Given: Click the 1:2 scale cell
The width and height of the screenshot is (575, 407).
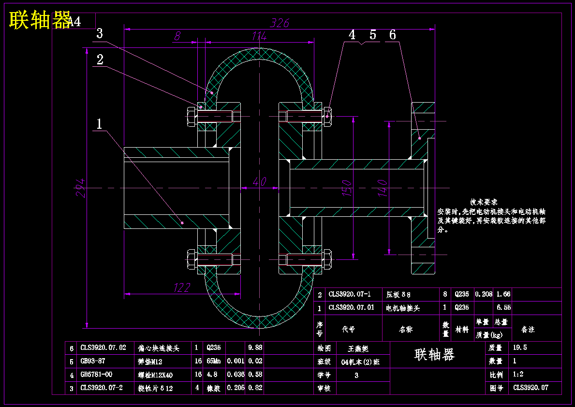Looking at the screenshot, I should (518, 375).
